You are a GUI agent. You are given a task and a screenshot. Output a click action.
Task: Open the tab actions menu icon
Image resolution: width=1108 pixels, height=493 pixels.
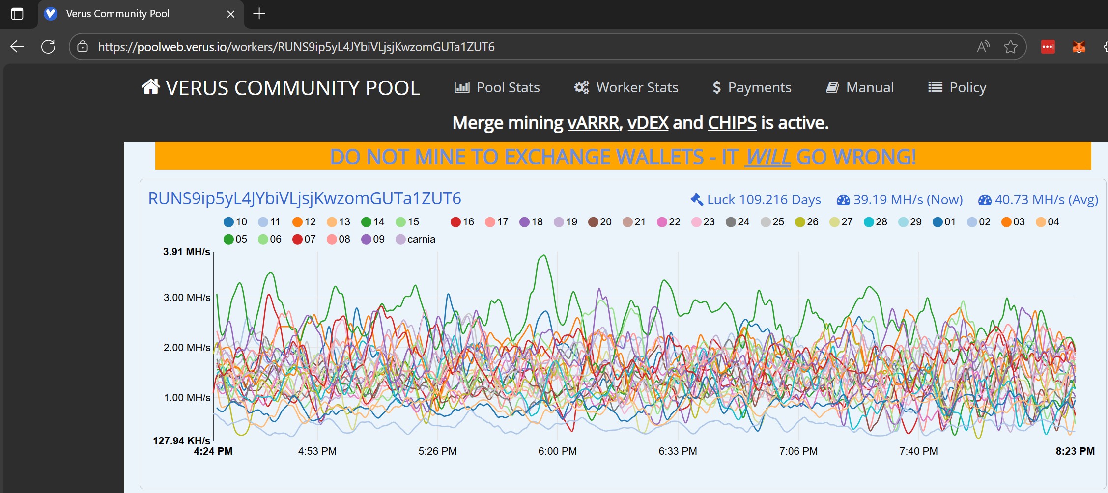coord(17,14)
